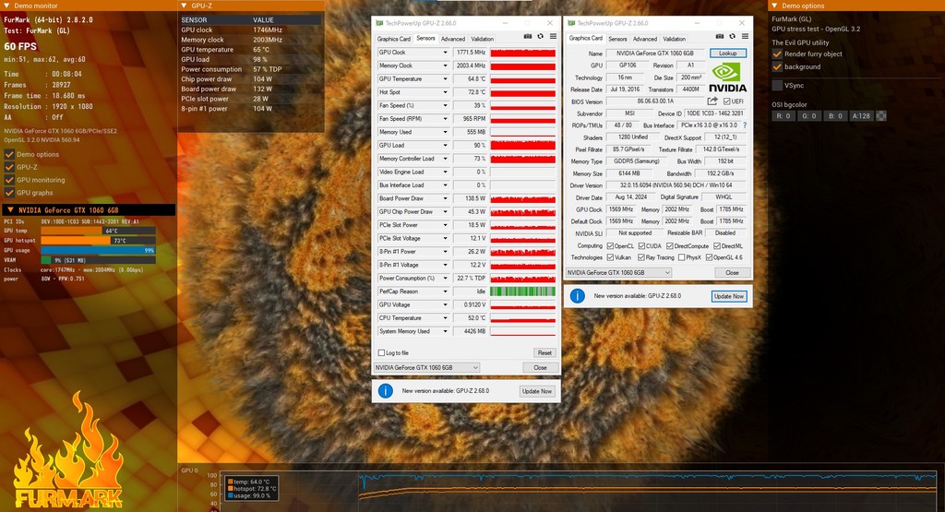The height and width of the screenshot is (512, 945).
Task: Toggle GPU monitoring checkbox
Action: [x=9, y=180]
